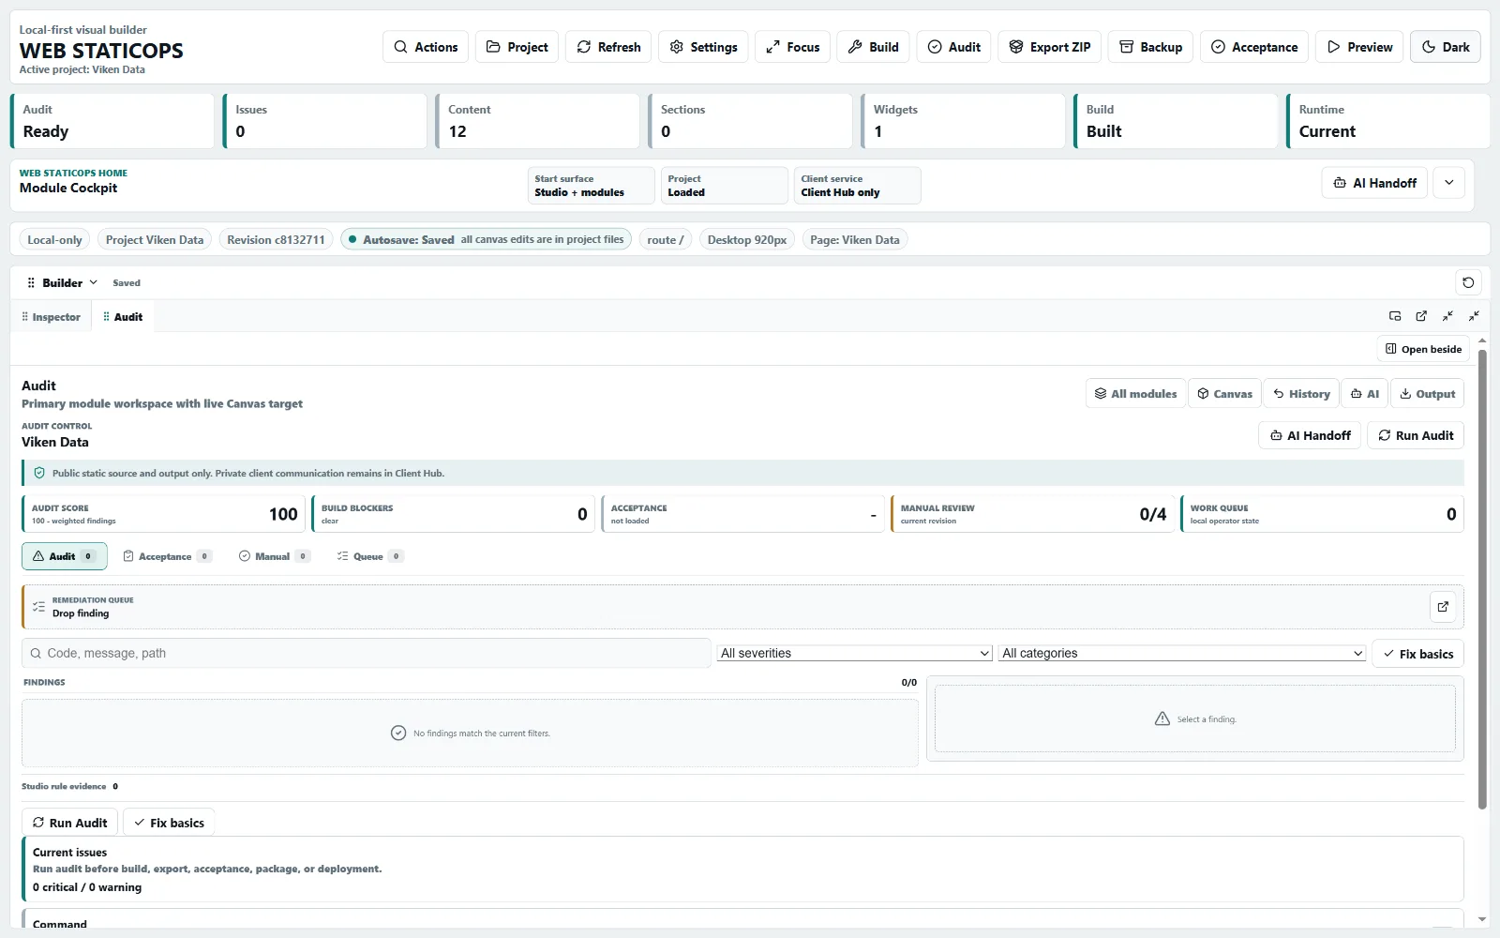Click the Canvas button
Viewport: 1500px width, 938px height.
pos(1224,394)
